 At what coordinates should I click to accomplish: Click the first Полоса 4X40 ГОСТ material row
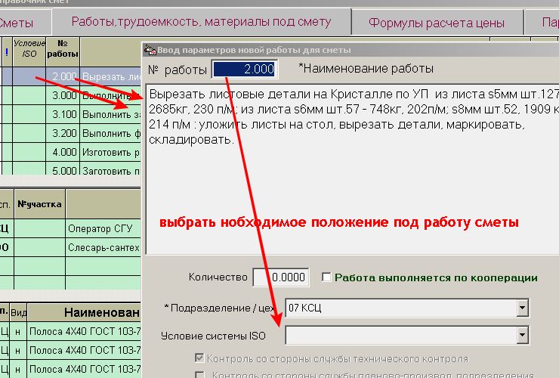[x=83, y=331]
